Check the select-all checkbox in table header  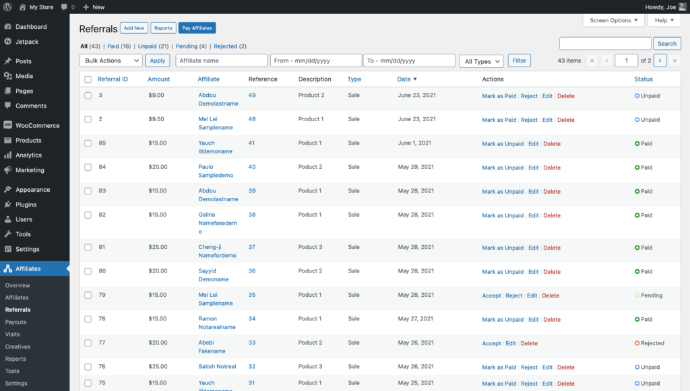coord(88,79)
